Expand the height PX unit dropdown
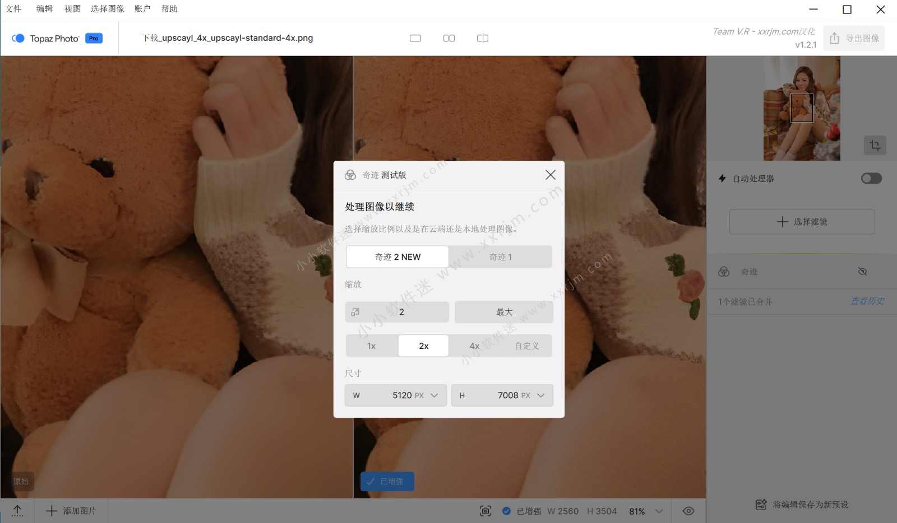The width and height of the screenshot is (897, 523). pyautogui.click(x=540, y=395)
